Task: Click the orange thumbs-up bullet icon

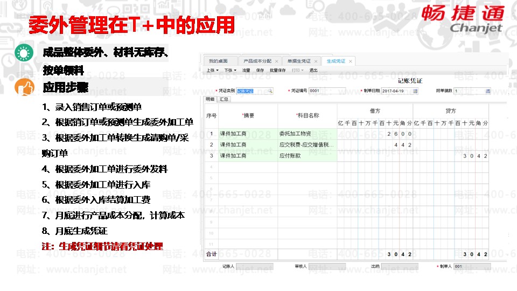Action: [24, 87]
